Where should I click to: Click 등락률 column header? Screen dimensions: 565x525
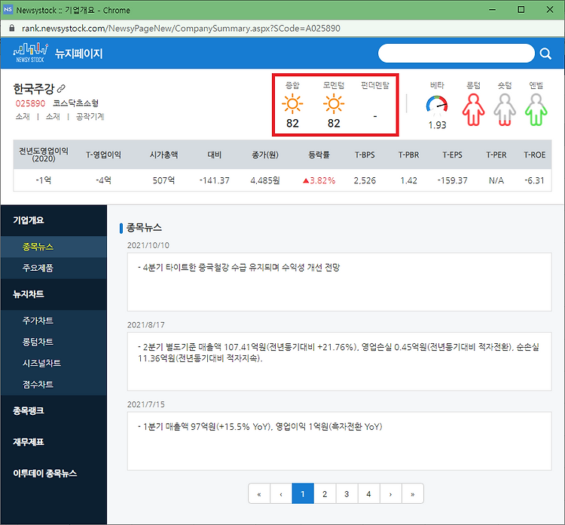coord(319,155)
